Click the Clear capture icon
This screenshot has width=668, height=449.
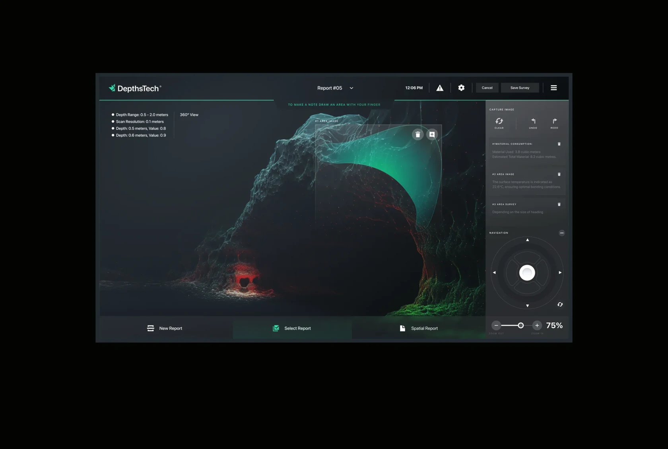point(499,123)
